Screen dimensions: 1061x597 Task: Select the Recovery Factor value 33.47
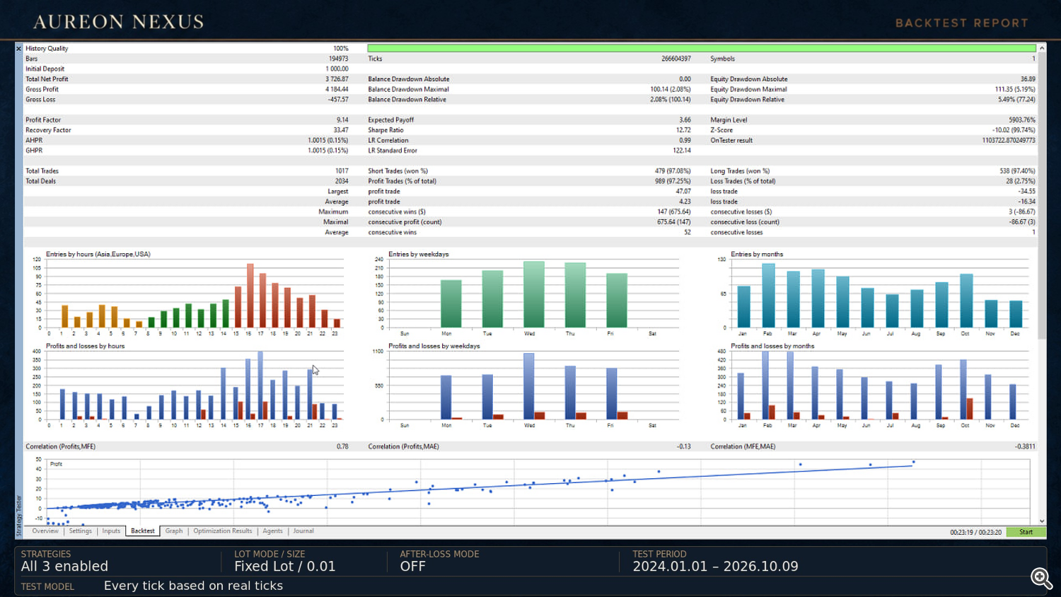tap(341, 130)
